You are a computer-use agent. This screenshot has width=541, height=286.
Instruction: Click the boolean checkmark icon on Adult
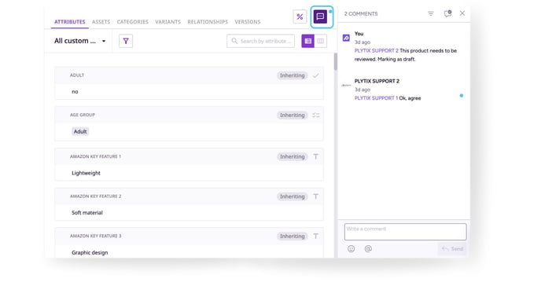click(x=315, y=75)
